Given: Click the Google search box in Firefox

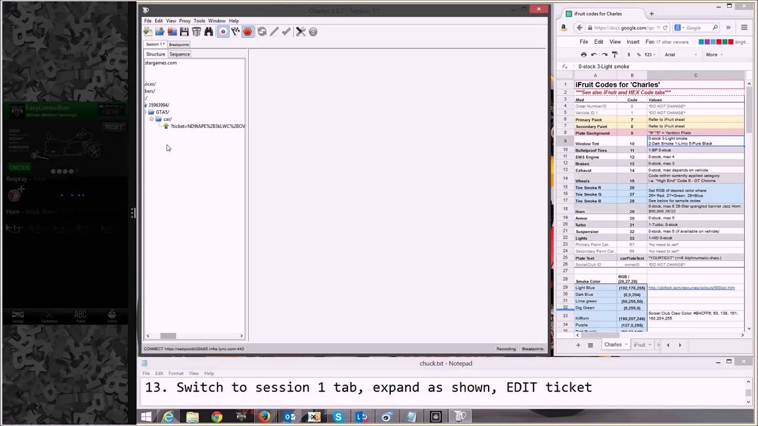Looking at the screenshot, I should click(x=698, y=28).
